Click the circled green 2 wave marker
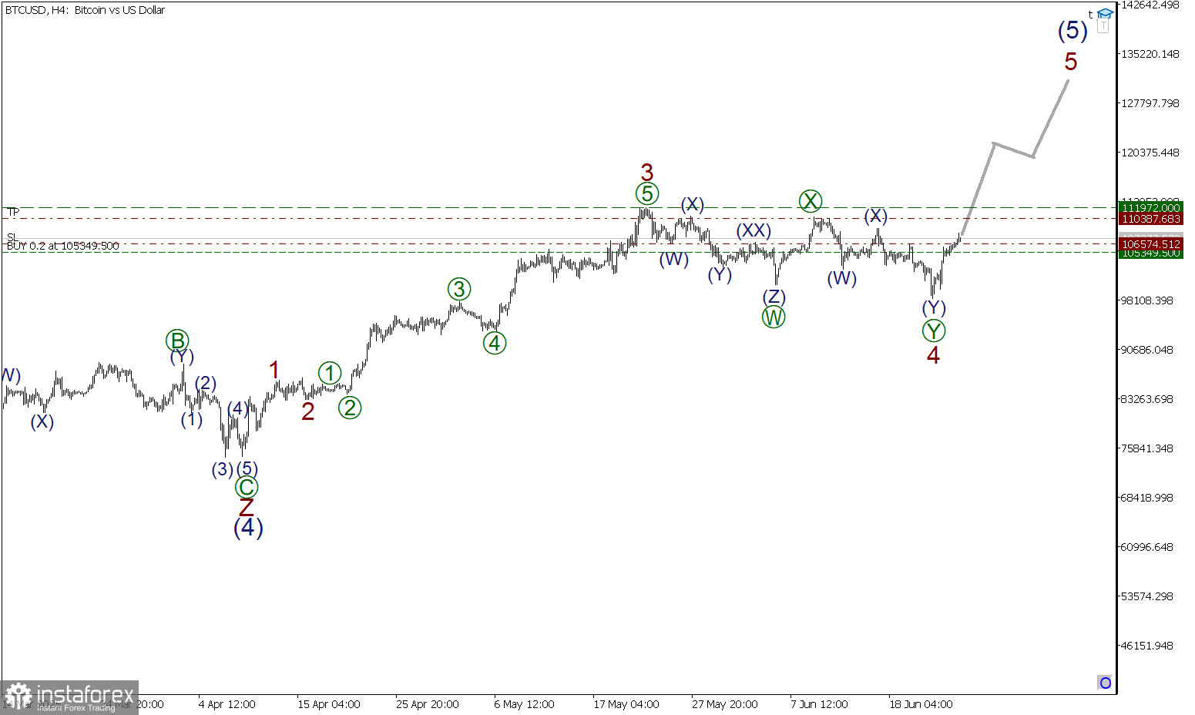The height and width of the screenshot is (715, 1195). click(x=350, y=408)
